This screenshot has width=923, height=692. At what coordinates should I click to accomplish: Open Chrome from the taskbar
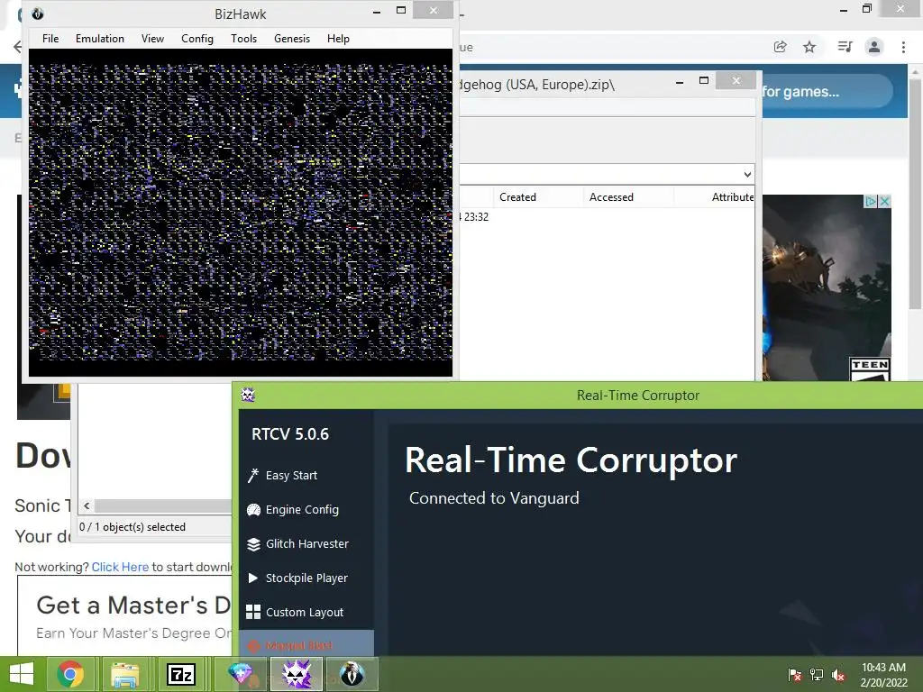point(70,674)
